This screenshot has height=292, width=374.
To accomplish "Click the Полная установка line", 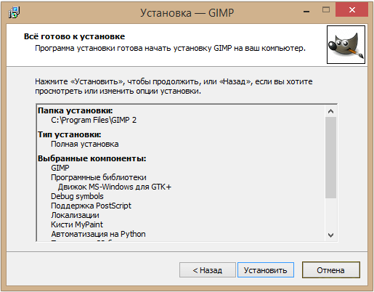I will click(x=85, y=144).
